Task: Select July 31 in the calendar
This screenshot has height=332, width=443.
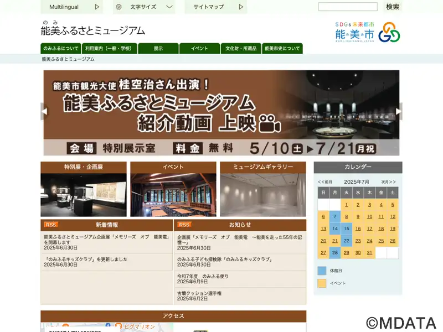Action: (369, 253)
